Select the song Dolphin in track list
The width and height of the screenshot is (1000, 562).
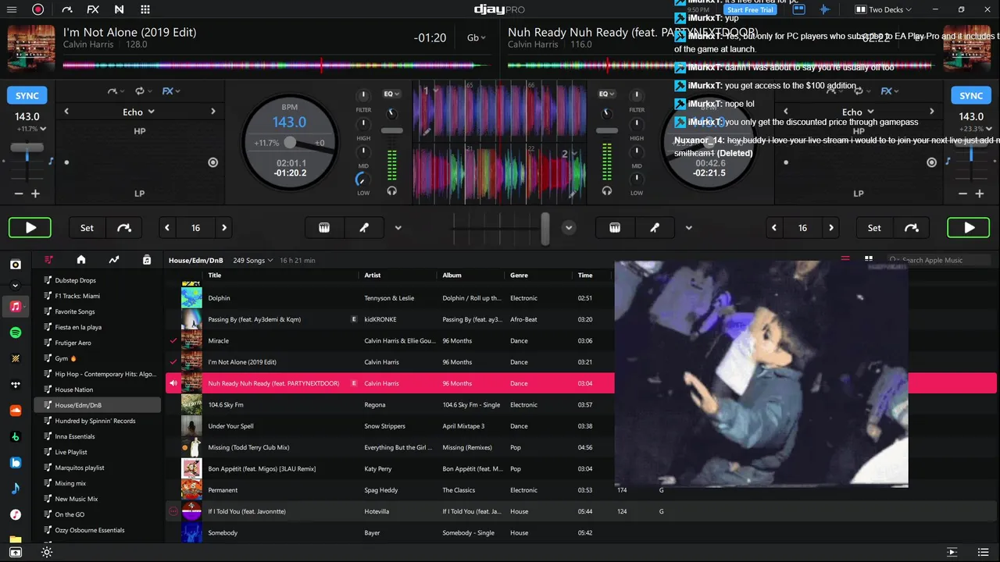(219, 298)
